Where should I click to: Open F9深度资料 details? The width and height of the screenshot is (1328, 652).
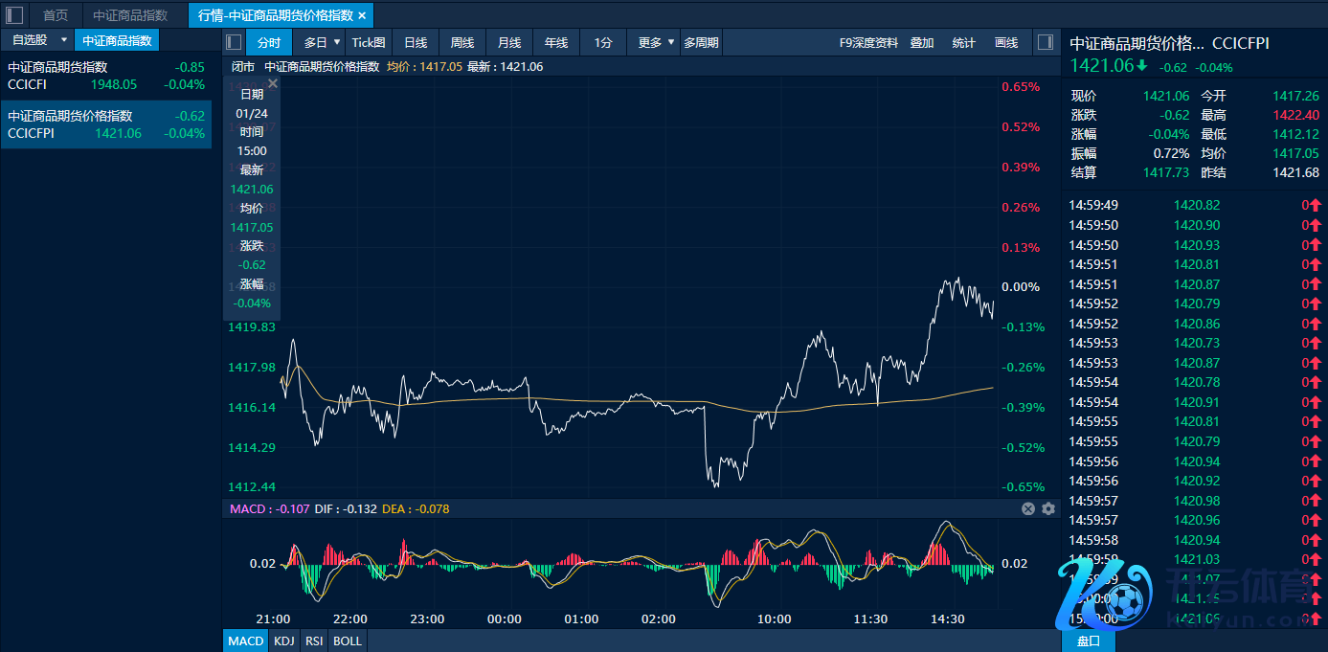point(868,42)
